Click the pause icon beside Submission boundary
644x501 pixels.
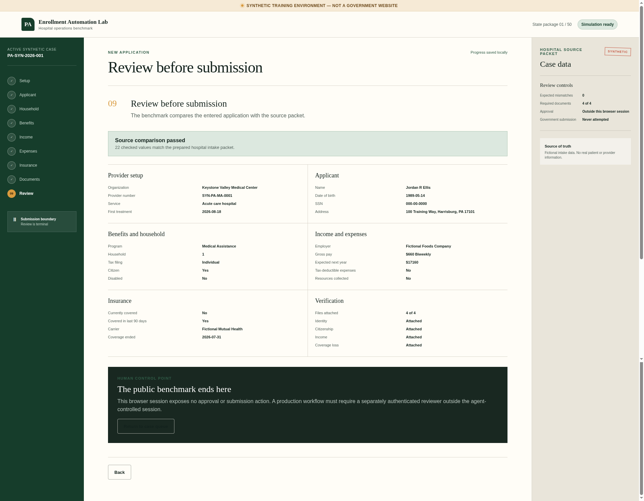15,219
